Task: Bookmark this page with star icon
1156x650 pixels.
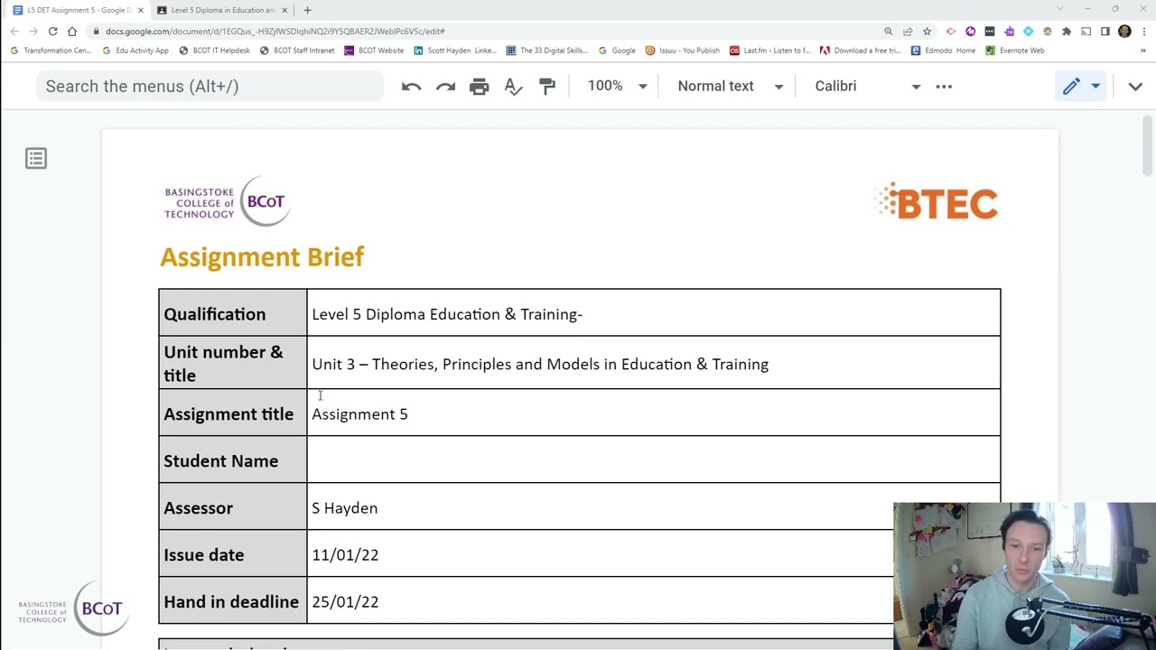Action: click(927, 31)
